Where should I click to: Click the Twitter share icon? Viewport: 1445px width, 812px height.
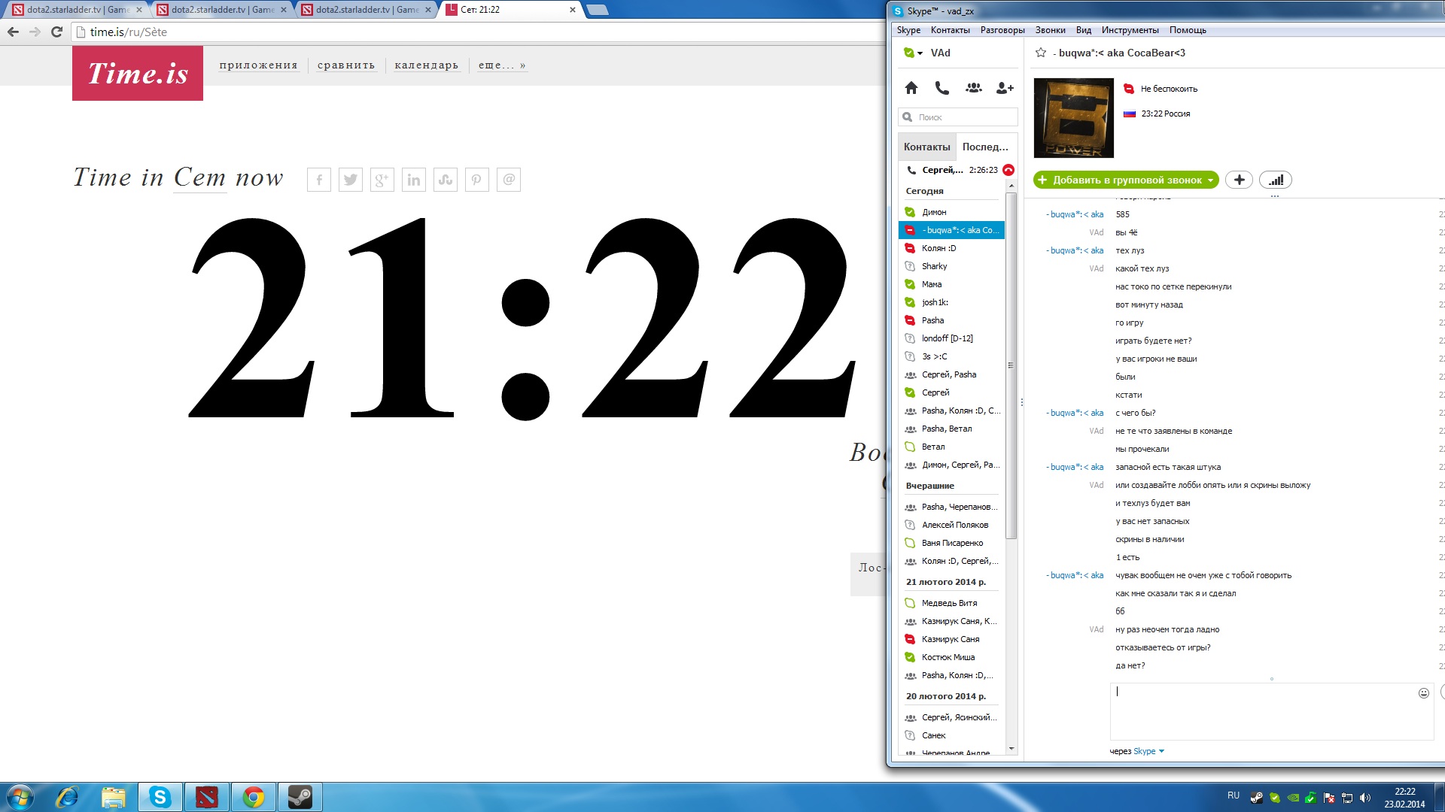tap(350, 180)
